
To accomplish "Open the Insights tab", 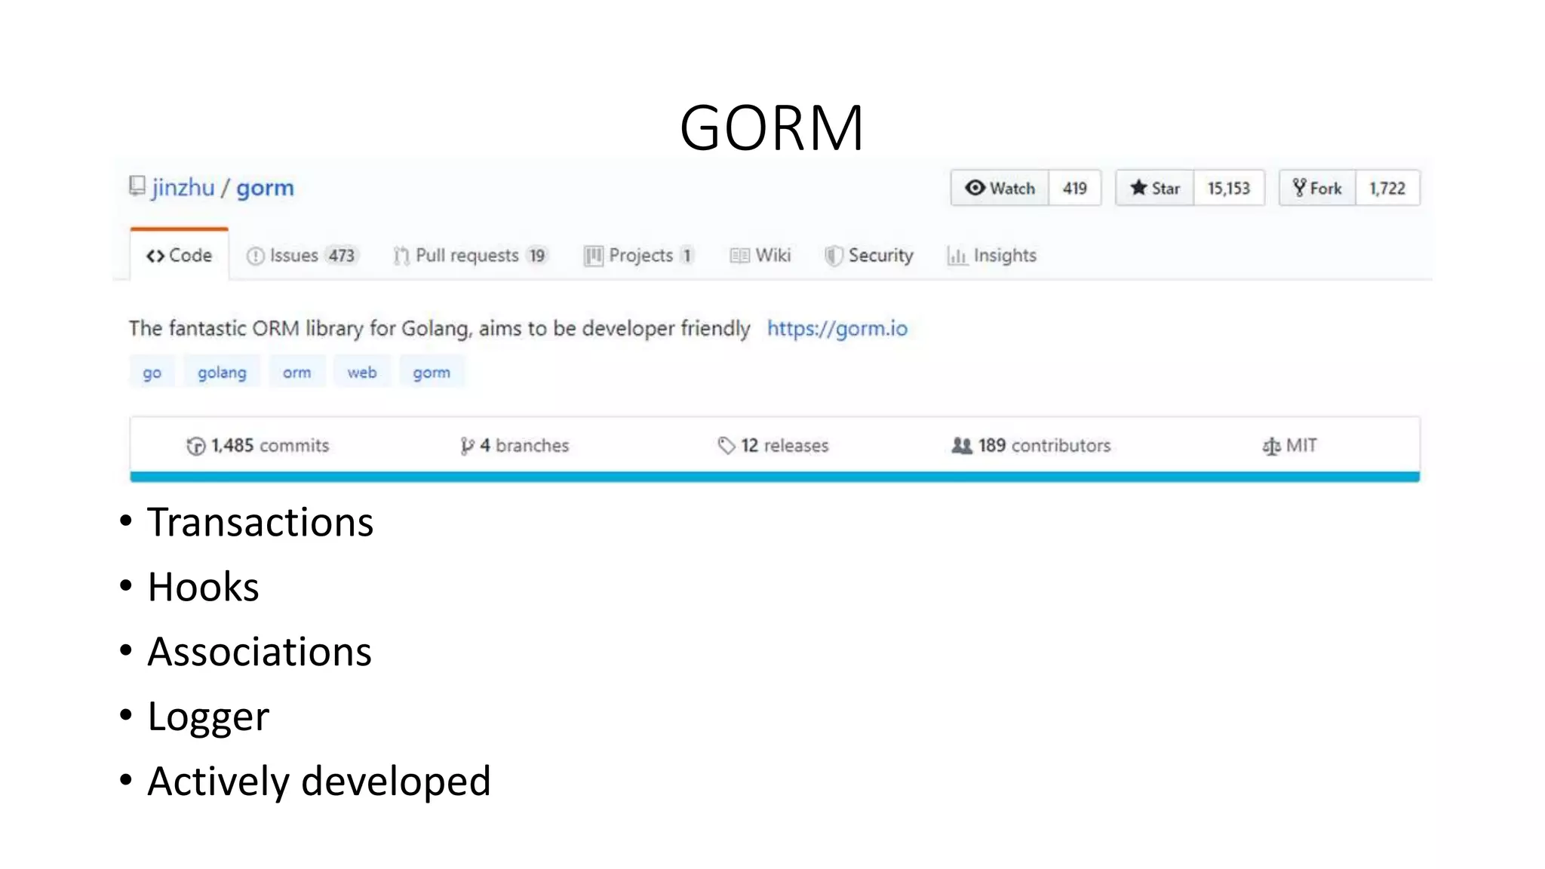I will coord(991,255).
